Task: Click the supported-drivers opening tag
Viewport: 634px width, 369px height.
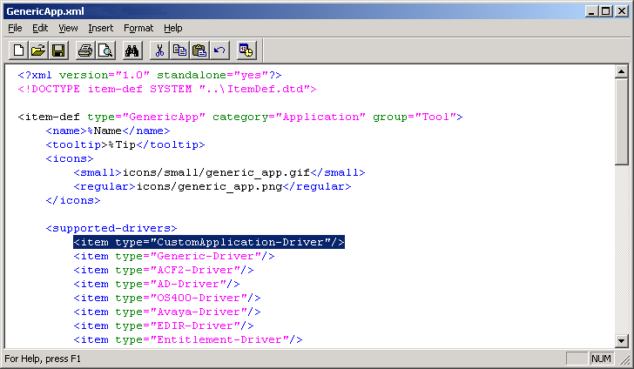Action: click(x=111, y=228)
